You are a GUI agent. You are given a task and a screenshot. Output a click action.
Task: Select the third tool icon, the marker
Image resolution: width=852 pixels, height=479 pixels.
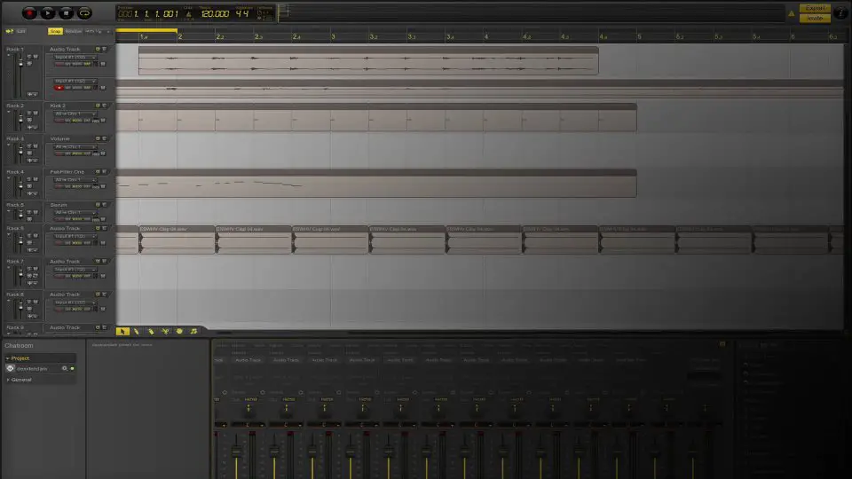pyautogui.click(x=151, y=331)
